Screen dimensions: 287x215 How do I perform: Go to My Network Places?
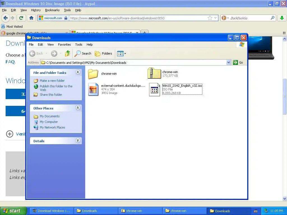[x=52, y=127]
